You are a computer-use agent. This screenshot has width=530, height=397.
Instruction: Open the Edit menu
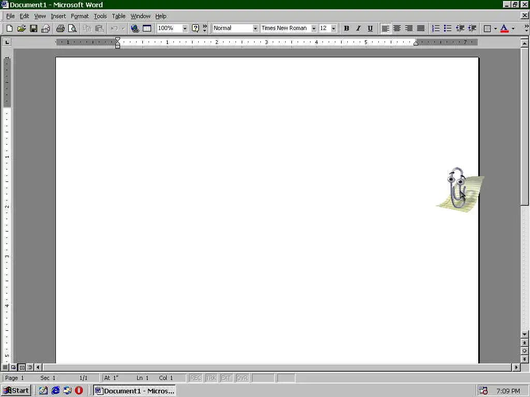[x=24, y=16]
